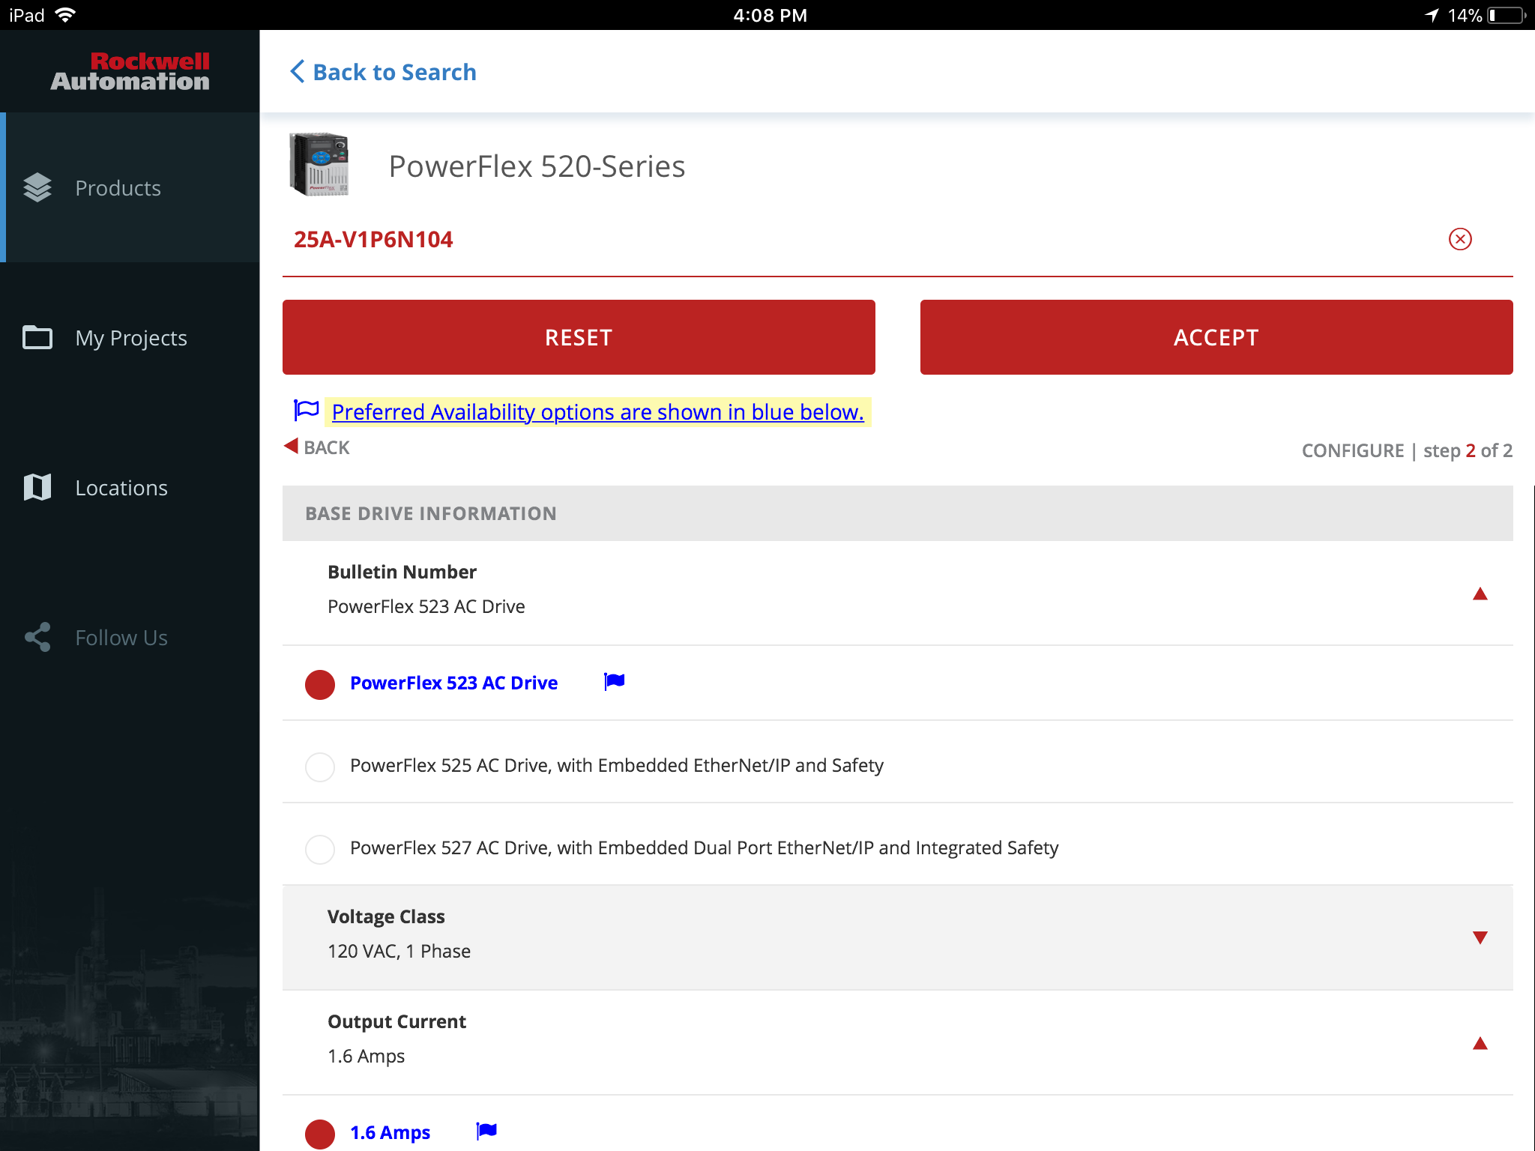
Task: Select PowerFlex 523 AC Drive radio button
Action: 320,684
